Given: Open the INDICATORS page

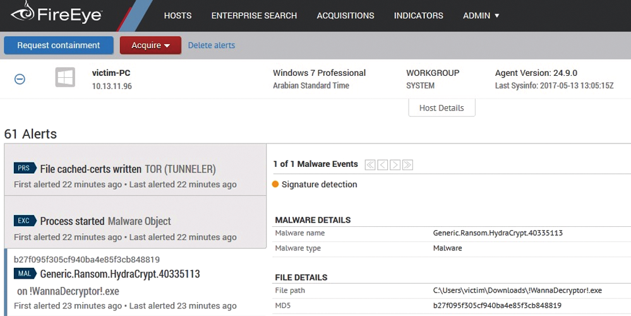Looking at the screenshot, I should (419, 16).
